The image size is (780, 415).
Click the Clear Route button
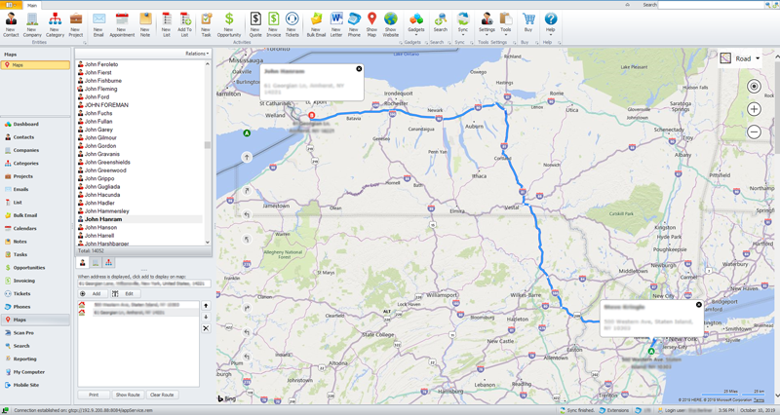162,395
